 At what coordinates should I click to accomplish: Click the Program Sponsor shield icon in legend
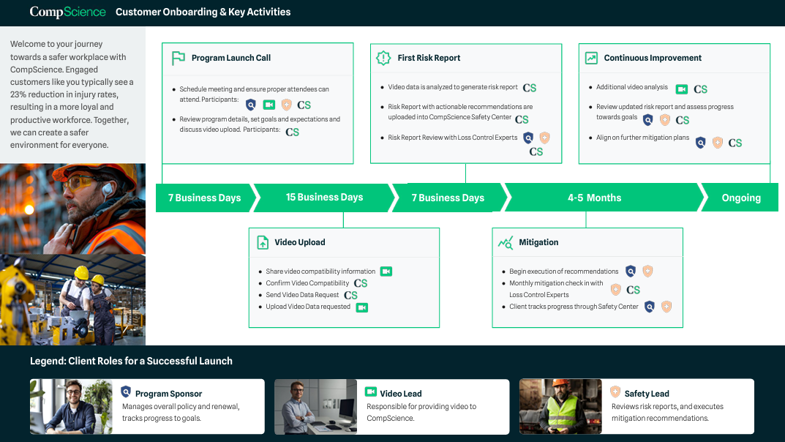(126, 392)
